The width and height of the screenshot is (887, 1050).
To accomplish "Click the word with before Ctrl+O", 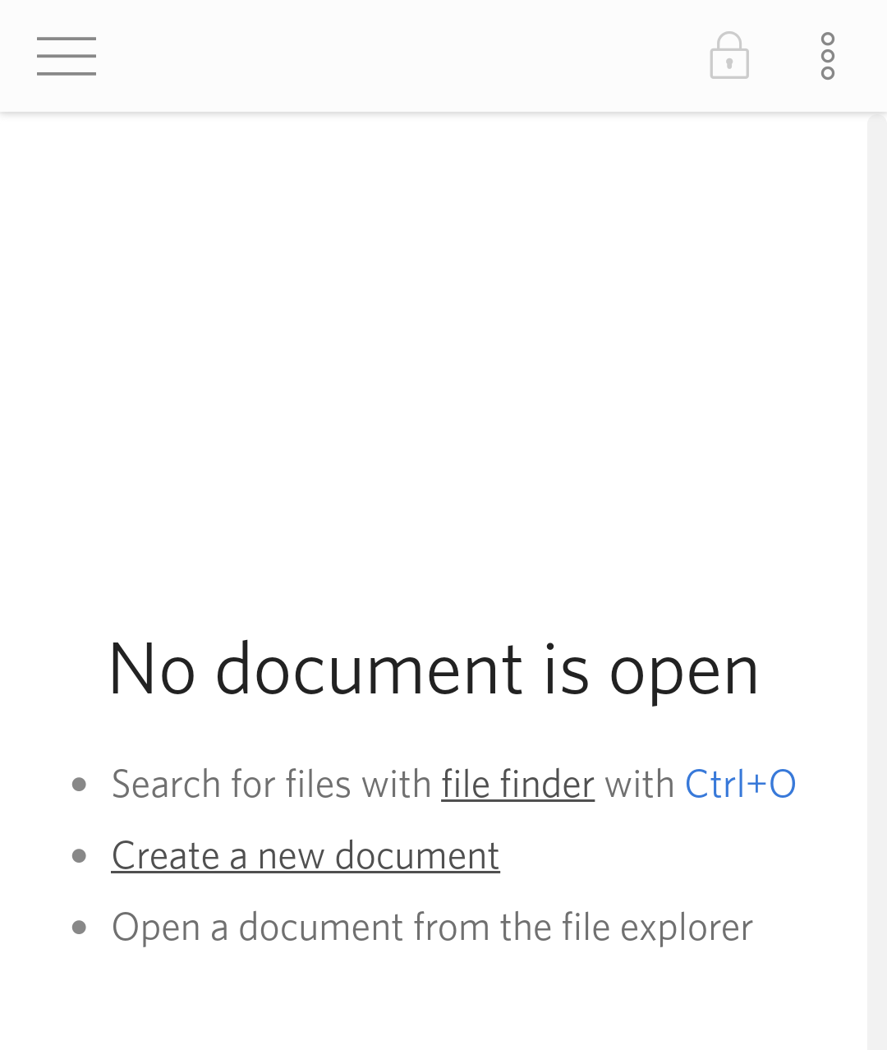I will [x=639, y=784].
